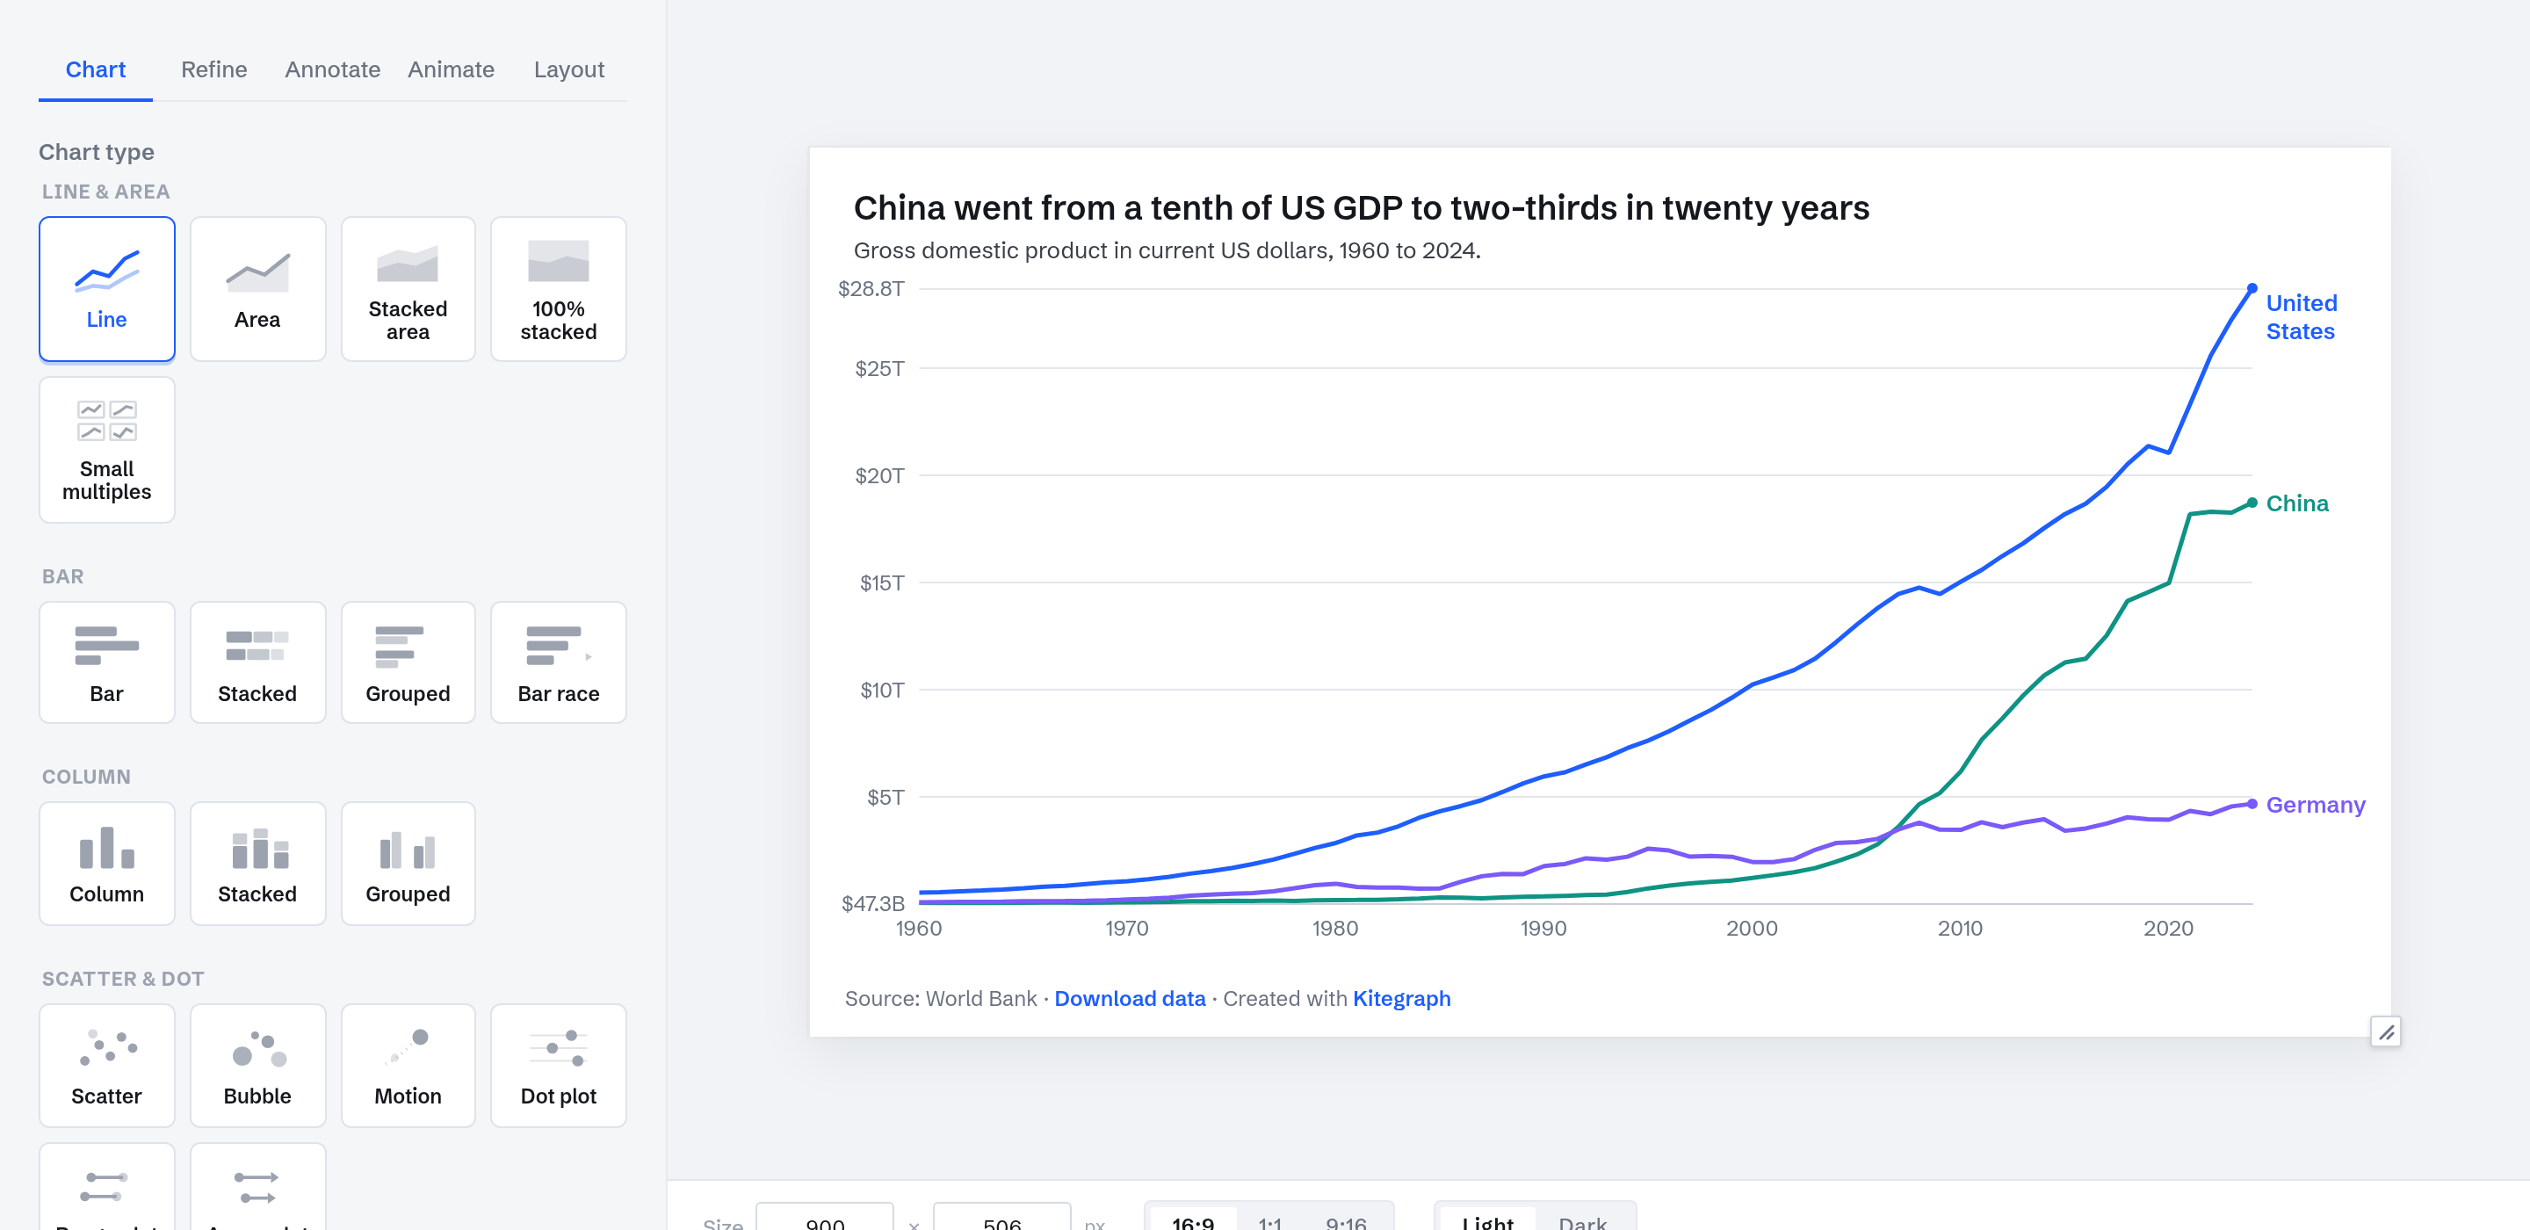Image resolution: width=2530 pixels, height=1230 pixels.
Task: Click the China line endpoint dot
Action: point(2252,503)
